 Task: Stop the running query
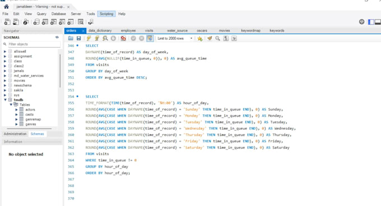(x=113, y=38)
